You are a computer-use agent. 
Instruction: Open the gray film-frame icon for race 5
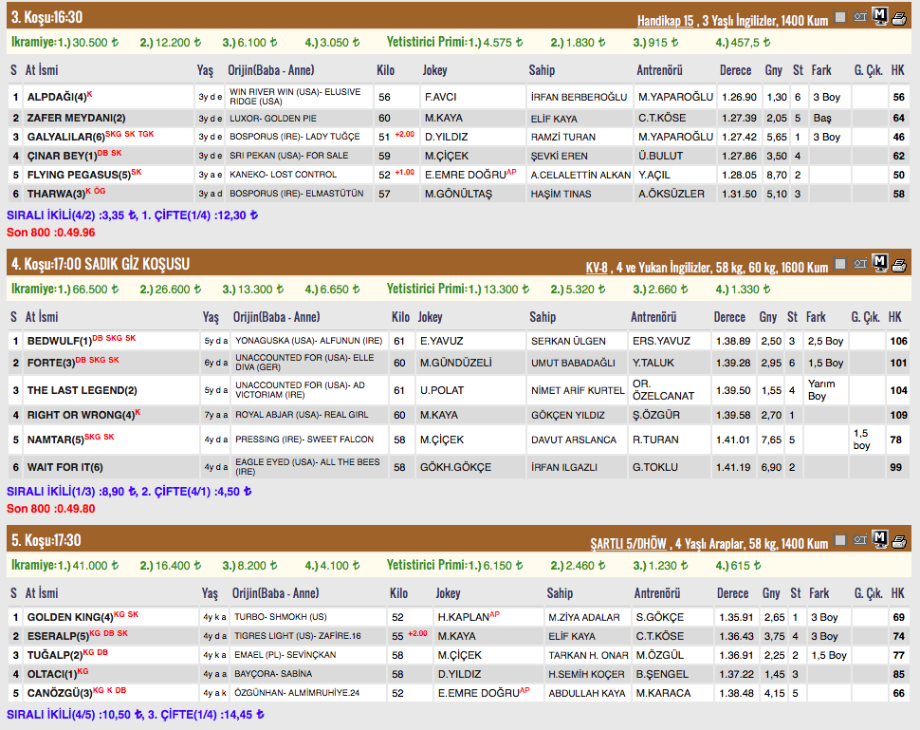(839, 540)
